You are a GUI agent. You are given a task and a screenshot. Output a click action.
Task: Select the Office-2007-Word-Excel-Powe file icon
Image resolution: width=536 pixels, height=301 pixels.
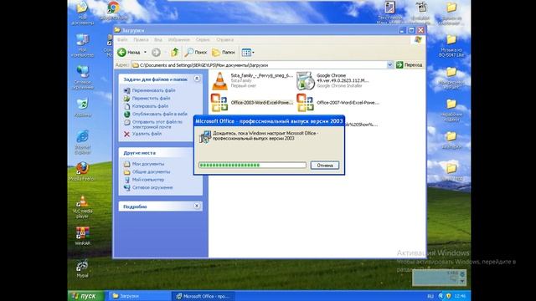point(305,103)
